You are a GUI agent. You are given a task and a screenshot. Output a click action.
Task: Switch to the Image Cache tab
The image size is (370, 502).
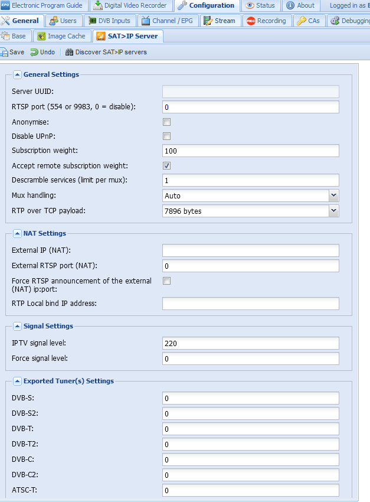62,36
